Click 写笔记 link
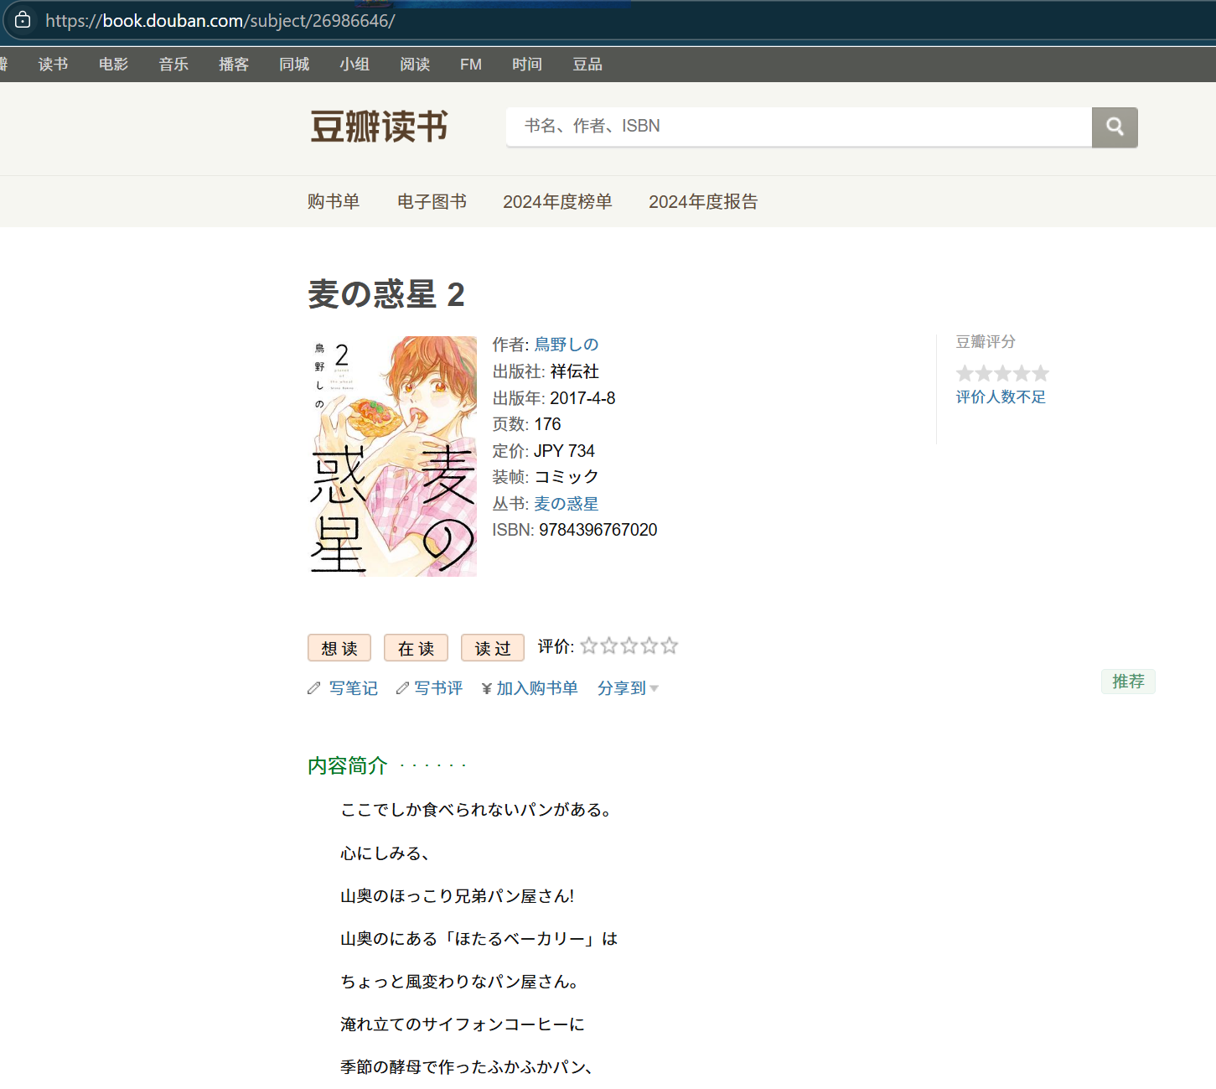This screenshot has width=1216, height=1089. pyautogui.click(x=353, y=688)
